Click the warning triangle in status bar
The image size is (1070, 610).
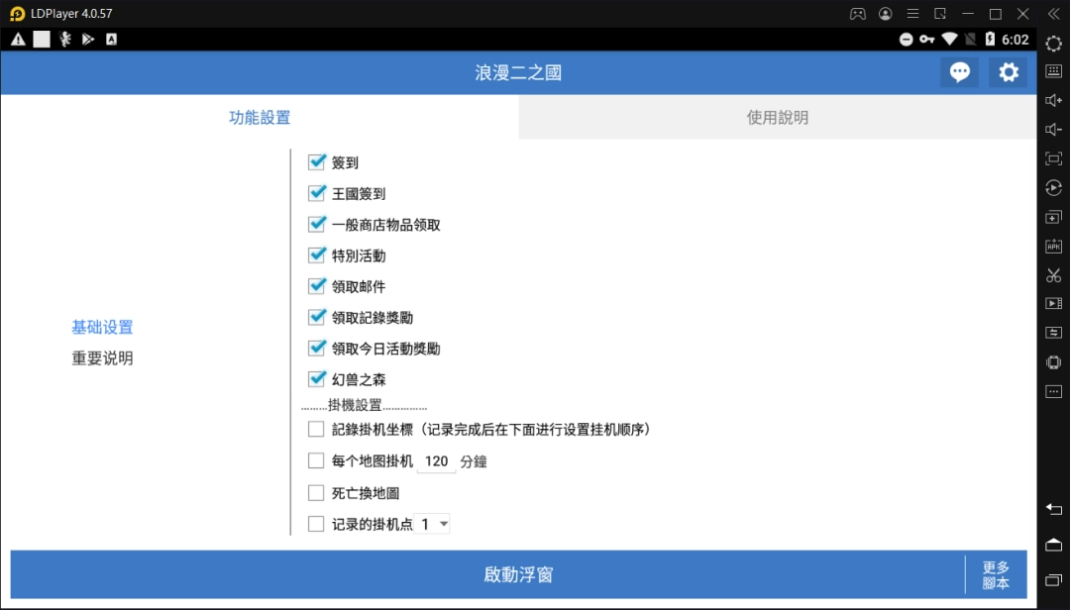tap(19, 40)
